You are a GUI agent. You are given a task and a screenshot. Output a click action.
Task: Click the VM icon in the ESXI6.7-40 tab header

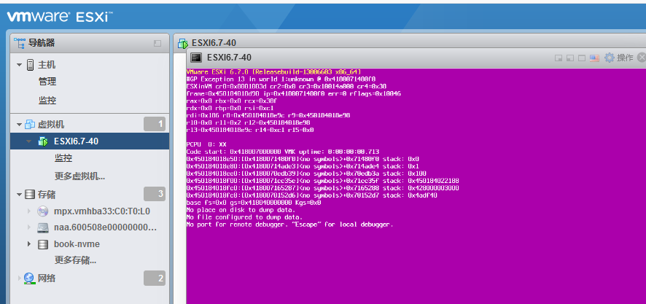183,43
